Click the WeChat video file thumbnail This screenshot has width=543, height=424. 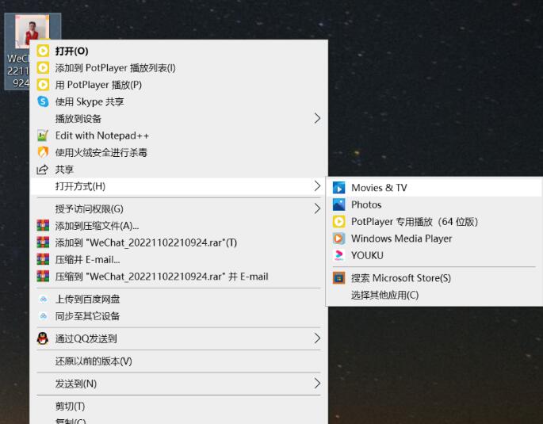point(32,33)
